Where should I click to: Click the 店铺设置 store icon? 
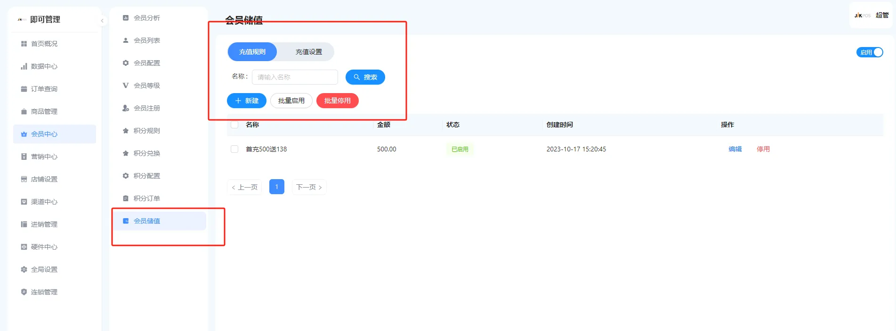24,179
